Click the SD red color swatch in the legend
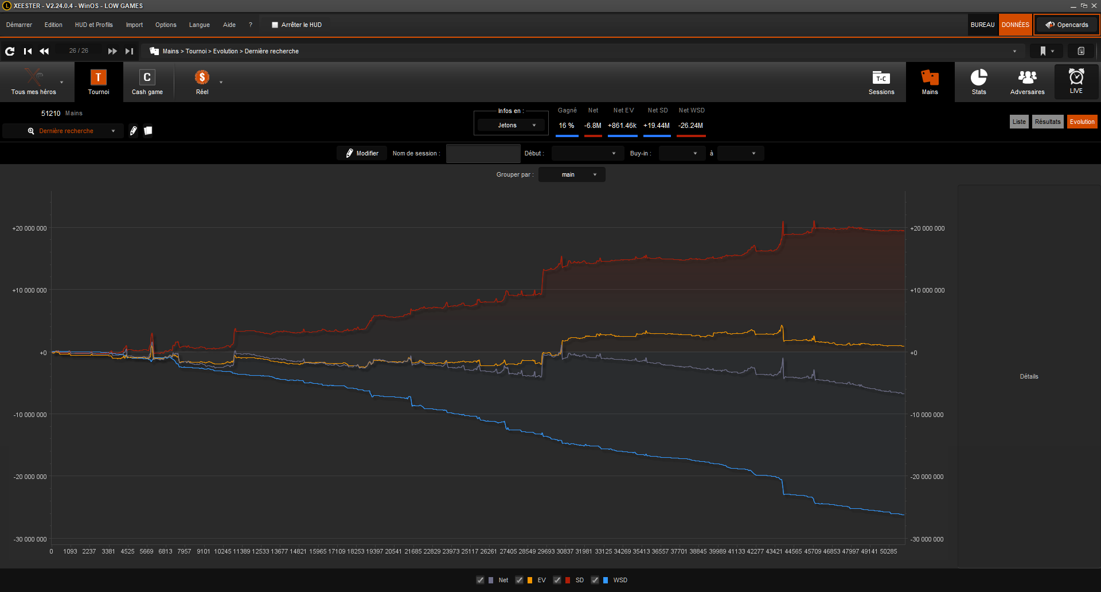Image resolution: width=1101 pixels, height=592 pixels. pyautogui.click(x=568, y=580)
